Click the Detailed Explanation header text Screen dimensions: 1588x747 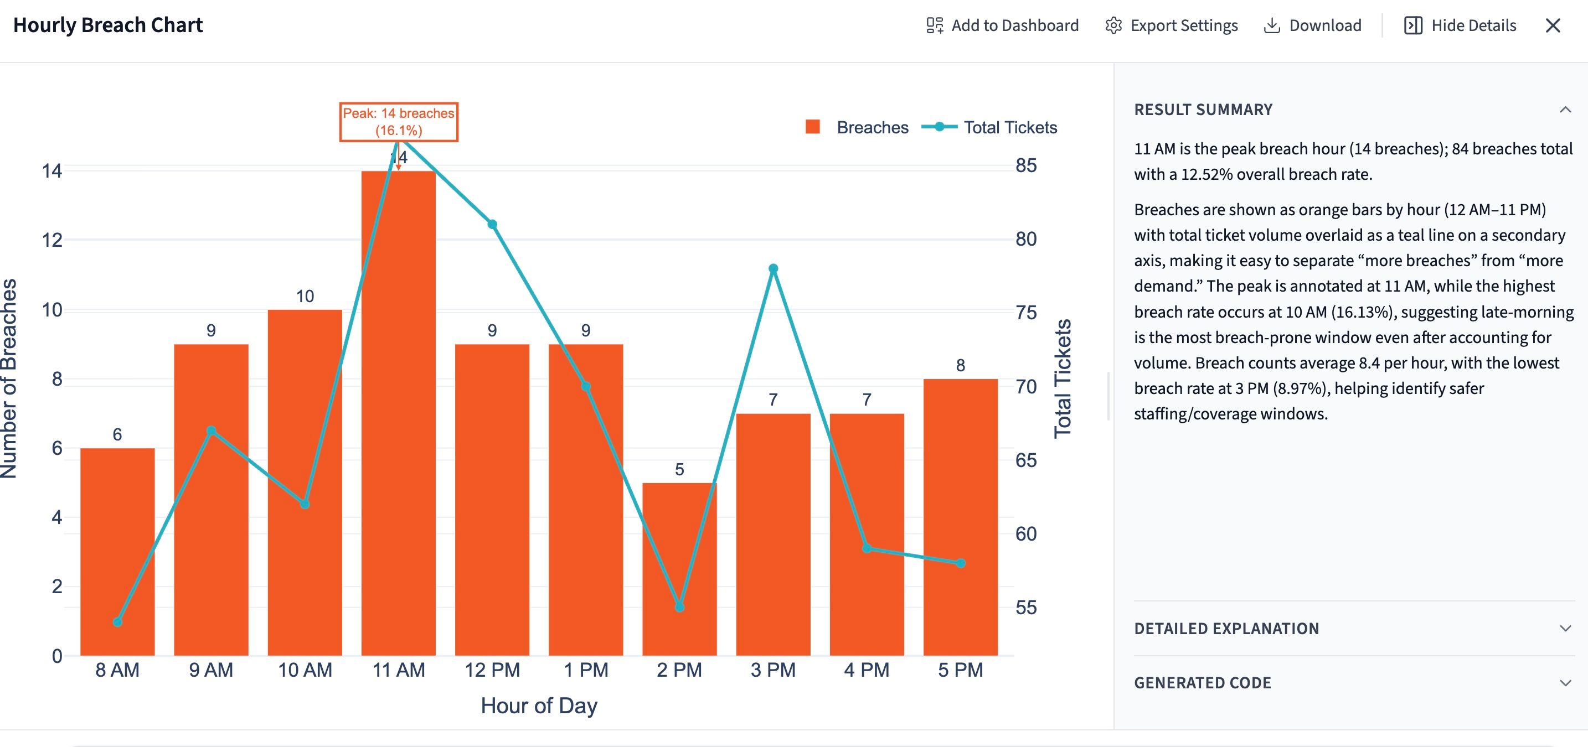tap(1227, 628)
